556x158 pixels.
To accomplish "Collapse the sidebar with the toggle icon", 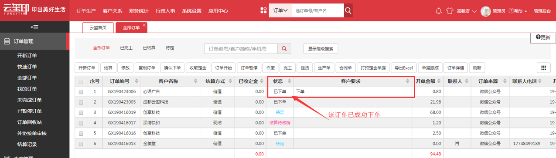I will point(35,27).
